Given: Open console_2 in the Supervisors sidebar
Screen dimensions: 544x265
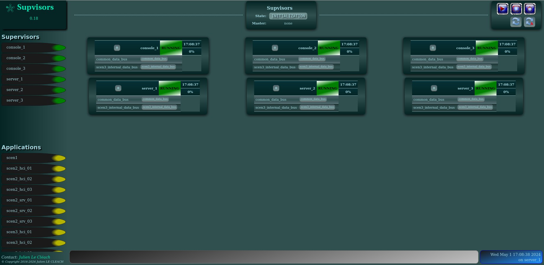Looking at the screenshot, I should click(x=34, y=58).
